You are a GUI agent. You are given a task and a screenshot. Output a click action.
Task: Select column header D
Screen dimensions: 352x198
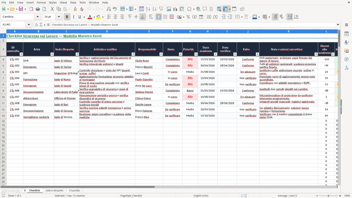(107, 31)
